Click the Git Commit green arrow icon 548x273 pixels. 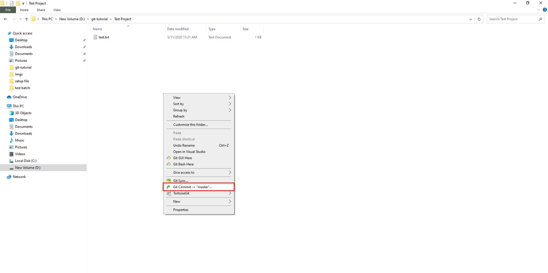168,187
